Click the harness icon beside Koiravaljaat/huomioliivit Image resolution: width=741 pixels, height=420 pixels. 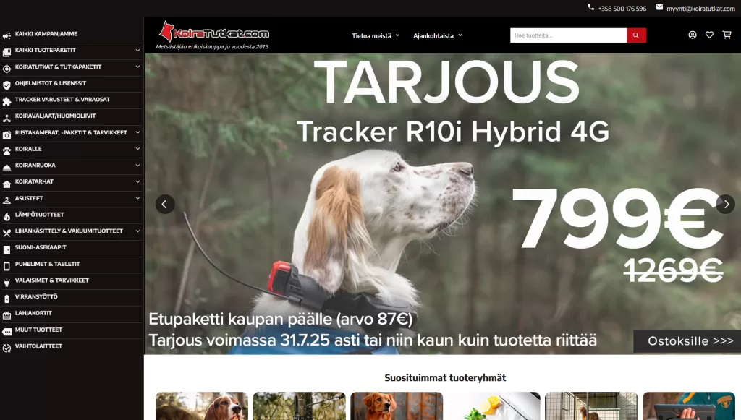7,119
